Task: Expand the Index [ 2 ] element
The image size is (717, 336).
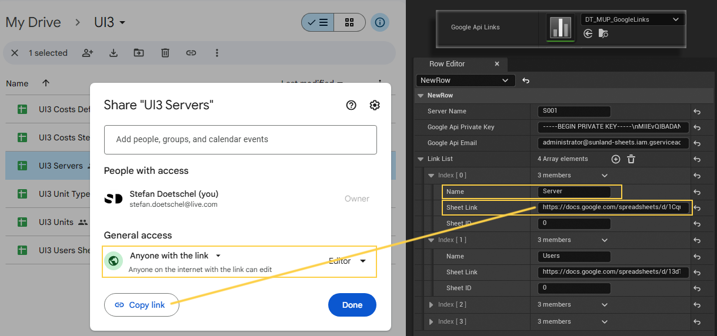Action: pos(431,304)
